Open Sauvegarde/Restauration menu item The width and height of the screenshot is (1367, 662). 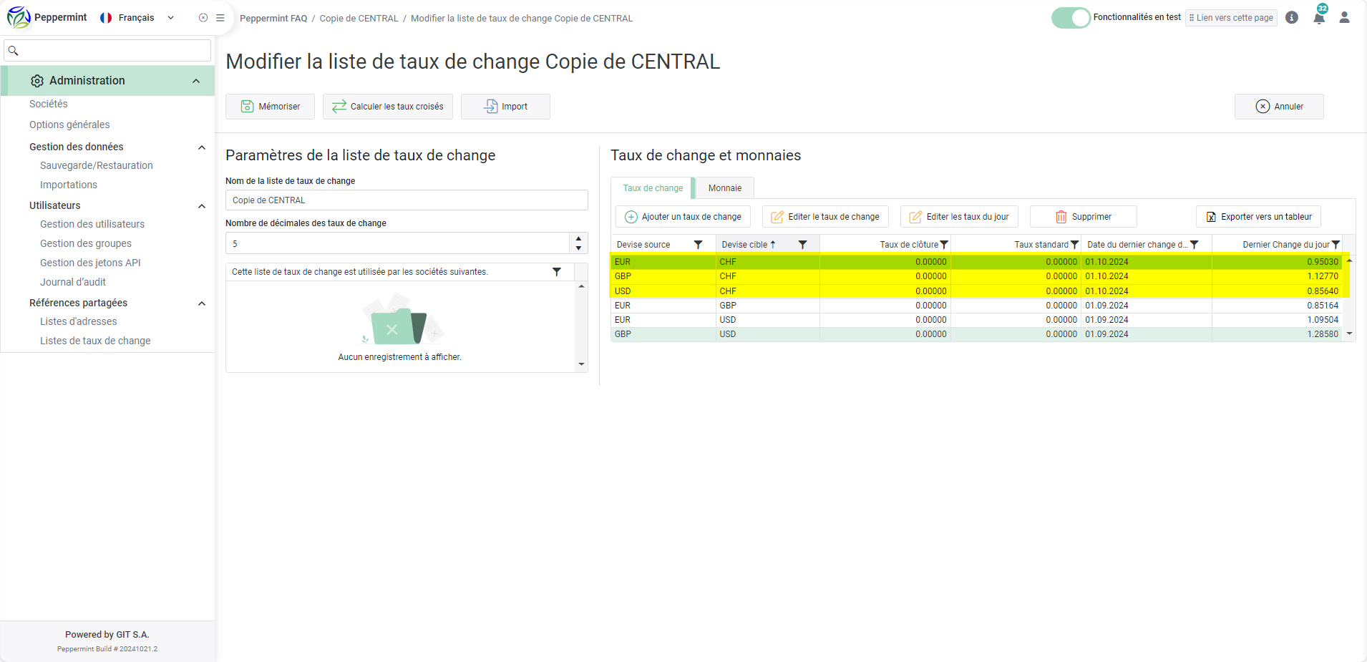97,165
